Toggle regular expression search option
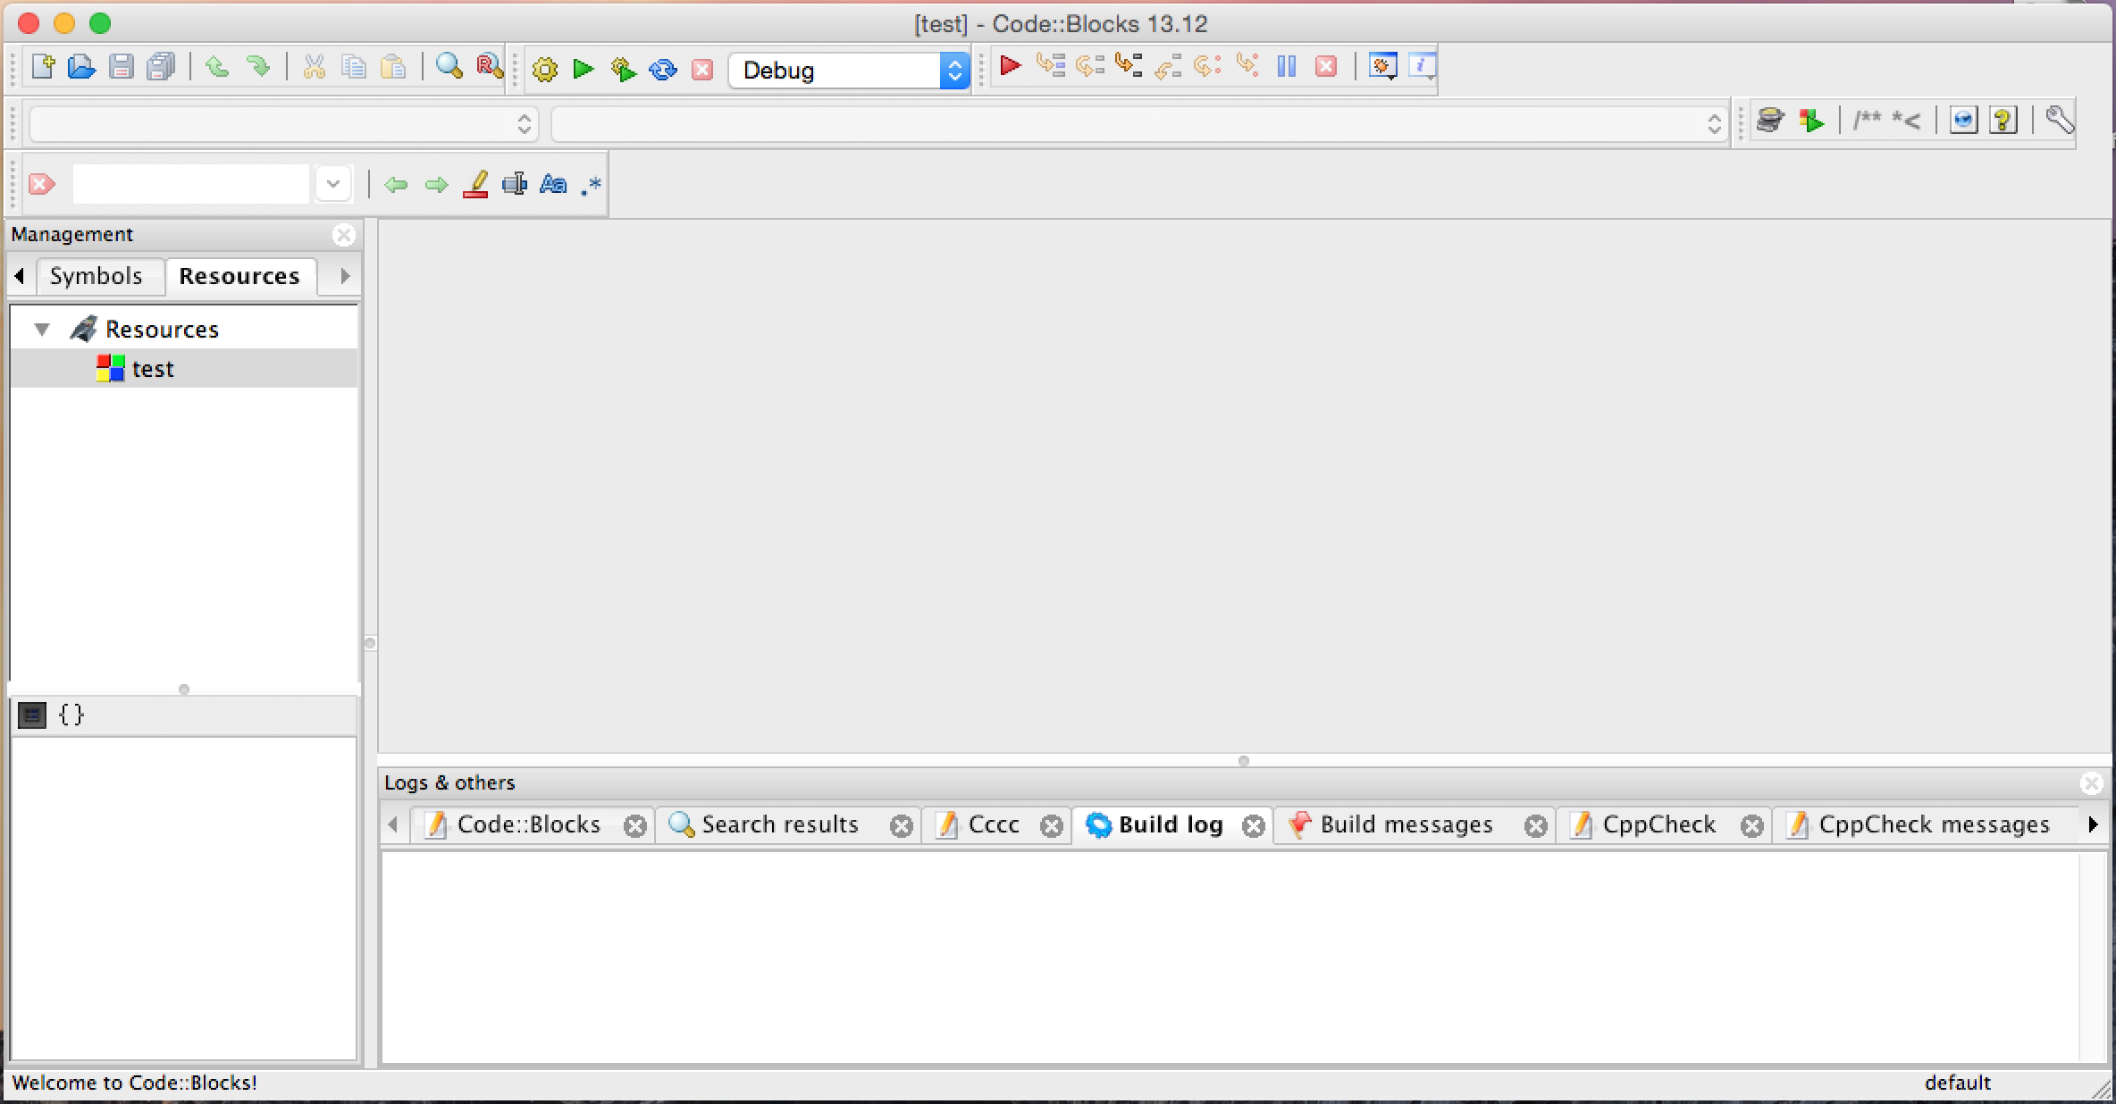Viewport: 2116px width, 1104px height. point(591,185)
